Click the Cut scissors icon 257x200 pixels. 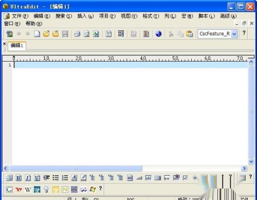[171, 34]
